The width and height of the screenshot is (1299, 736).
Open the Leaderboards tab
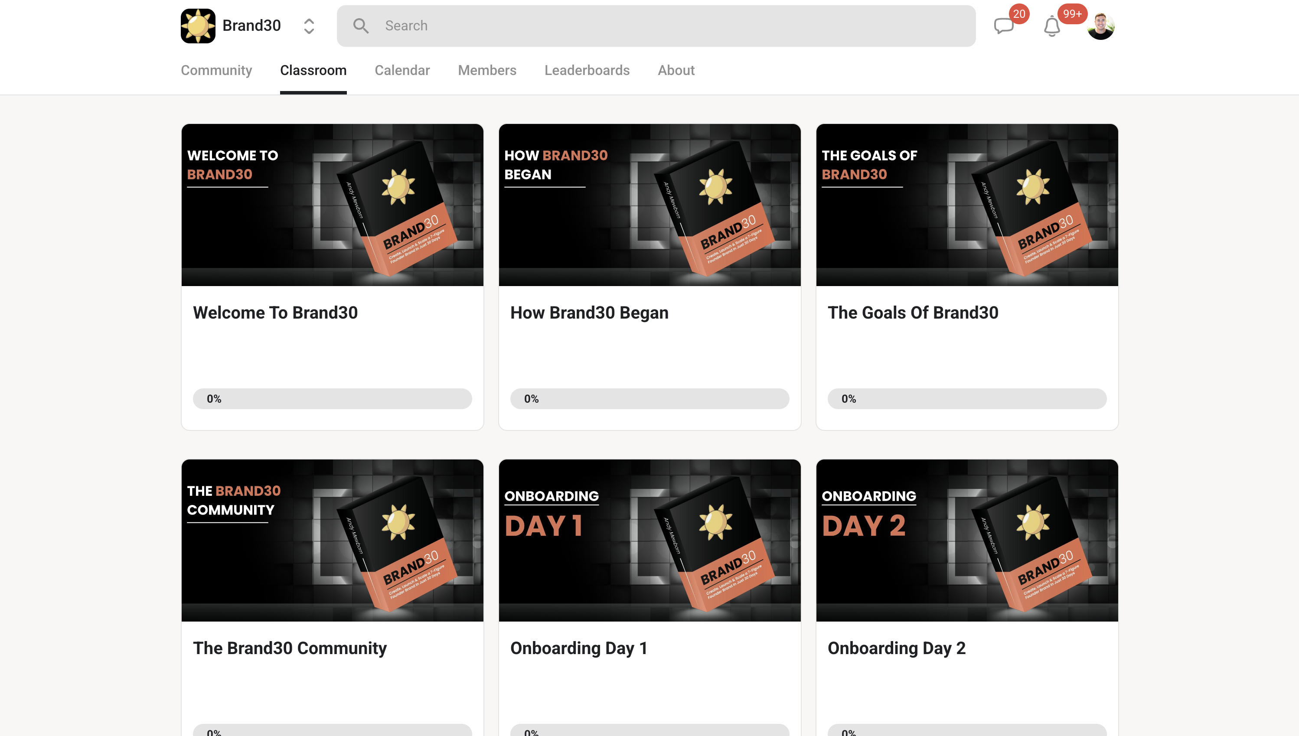pyautogui.click(x=587, y=70)
